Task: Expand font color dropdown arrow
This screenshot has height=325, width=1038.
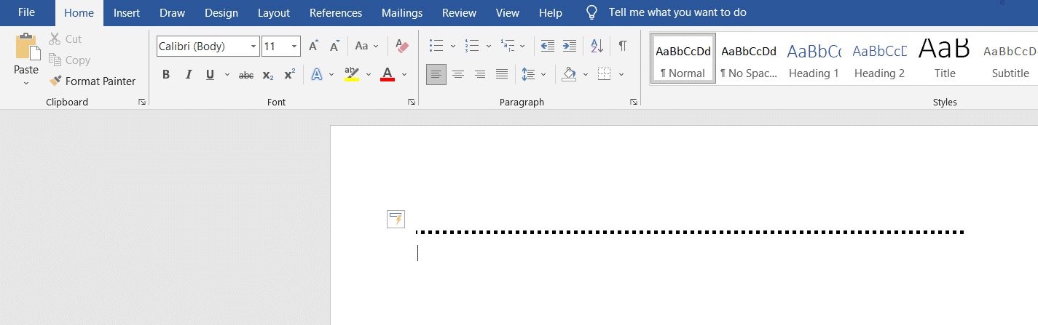Action: 404,74
